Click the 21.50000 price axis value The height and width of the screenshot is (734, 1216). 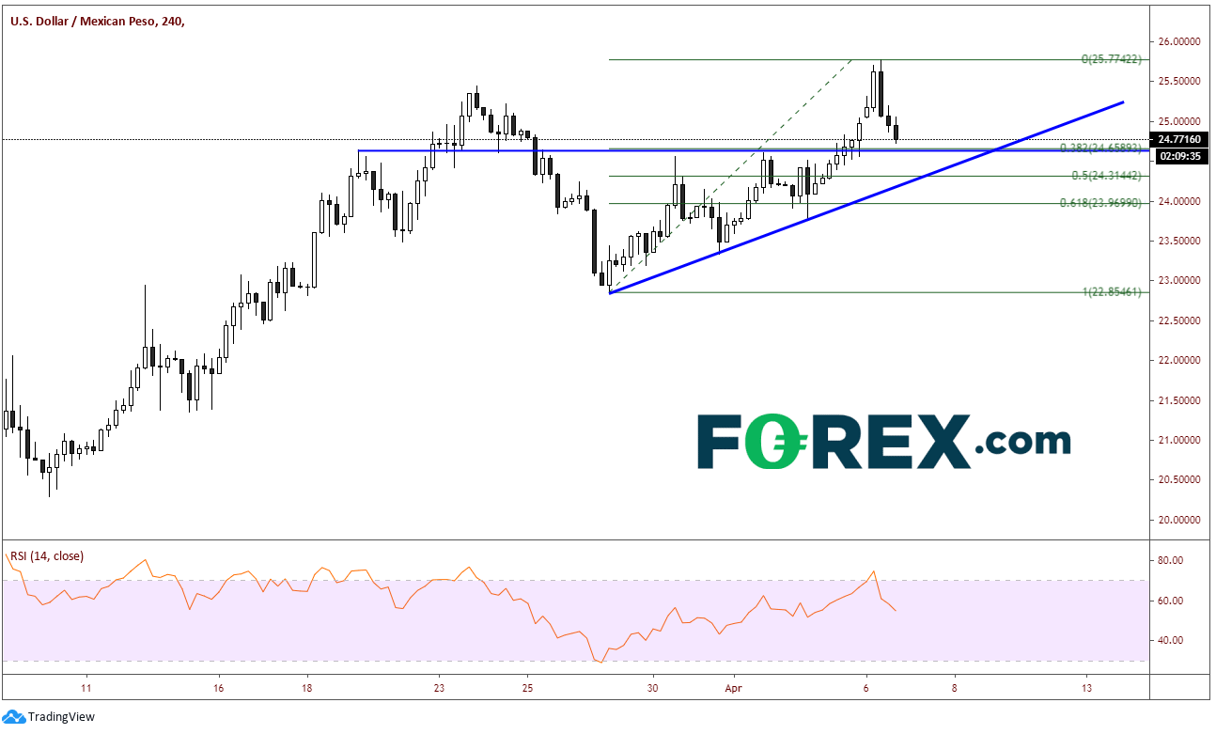click(1180, 400)
